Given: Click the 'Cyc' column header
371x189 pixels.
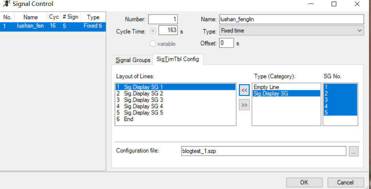Looking at the screenshot, I should (x=54, y=17).
